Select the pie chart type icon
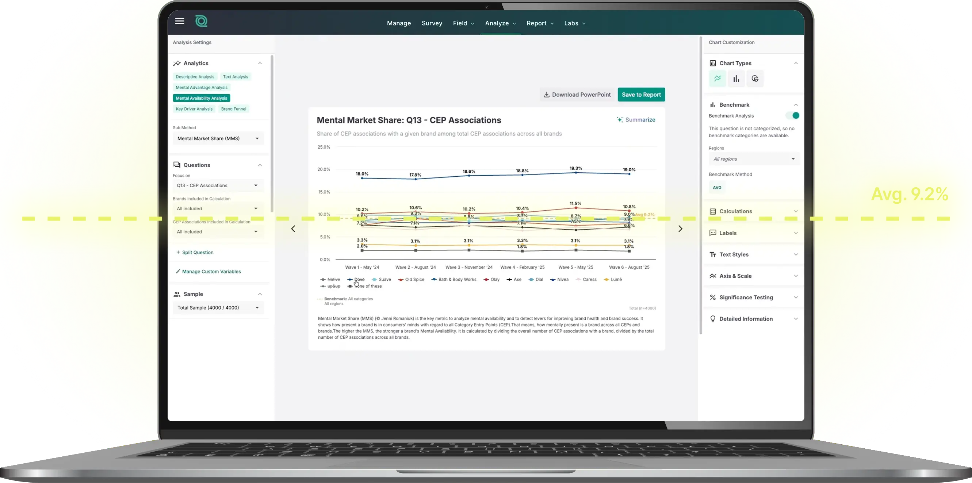This screenshot has width=972, height=483. point(755,79)
